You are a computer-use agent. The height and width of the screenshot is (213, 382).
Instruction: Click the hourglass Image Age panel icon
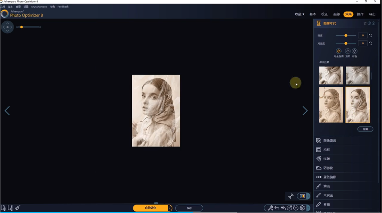click(x=319, y=23)
